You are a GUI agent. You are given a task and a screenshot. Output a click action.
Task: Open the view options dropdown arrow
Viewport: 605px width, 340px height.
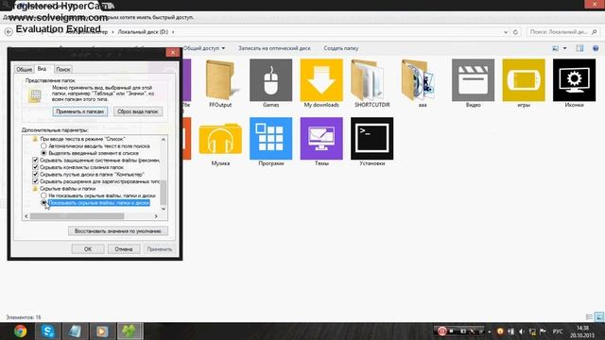tap(565, 48)
